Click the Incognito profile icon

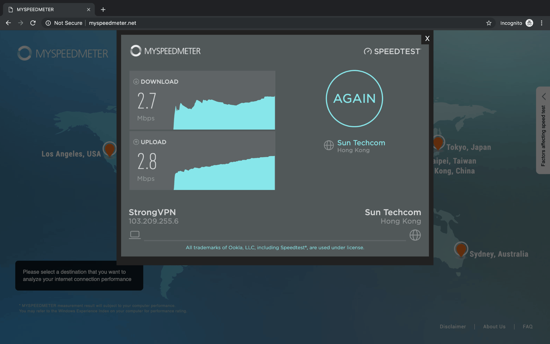529,23
